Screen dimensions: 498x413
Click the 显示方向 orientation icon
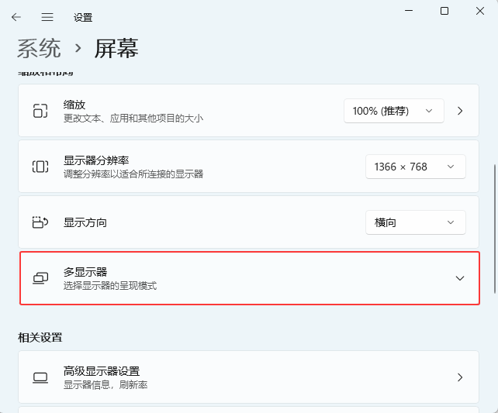coord(40,222)
